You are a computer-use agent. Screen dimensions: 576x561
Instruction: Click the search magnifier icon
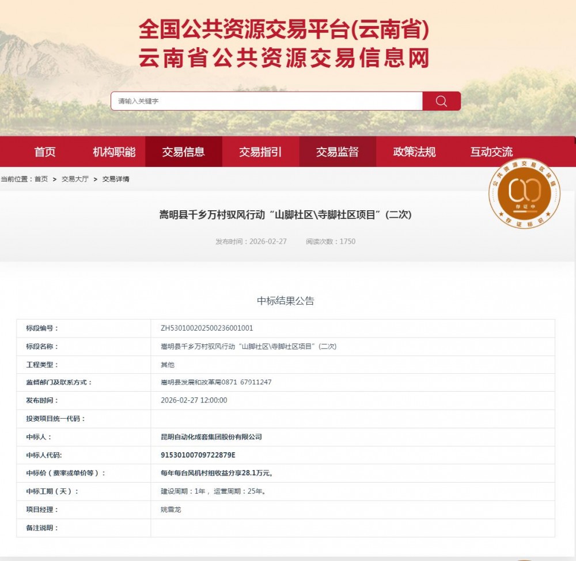[x=441, y=101]
